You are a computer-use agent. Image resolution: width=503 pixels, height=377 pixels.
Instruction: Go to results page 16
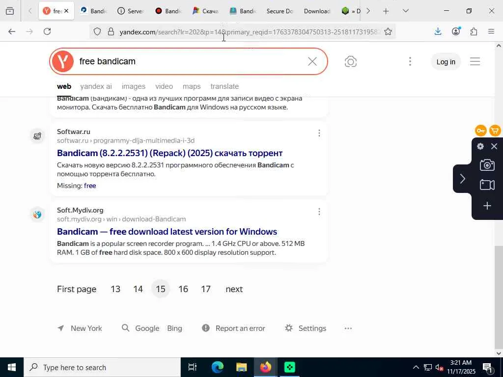click(183, 289)
